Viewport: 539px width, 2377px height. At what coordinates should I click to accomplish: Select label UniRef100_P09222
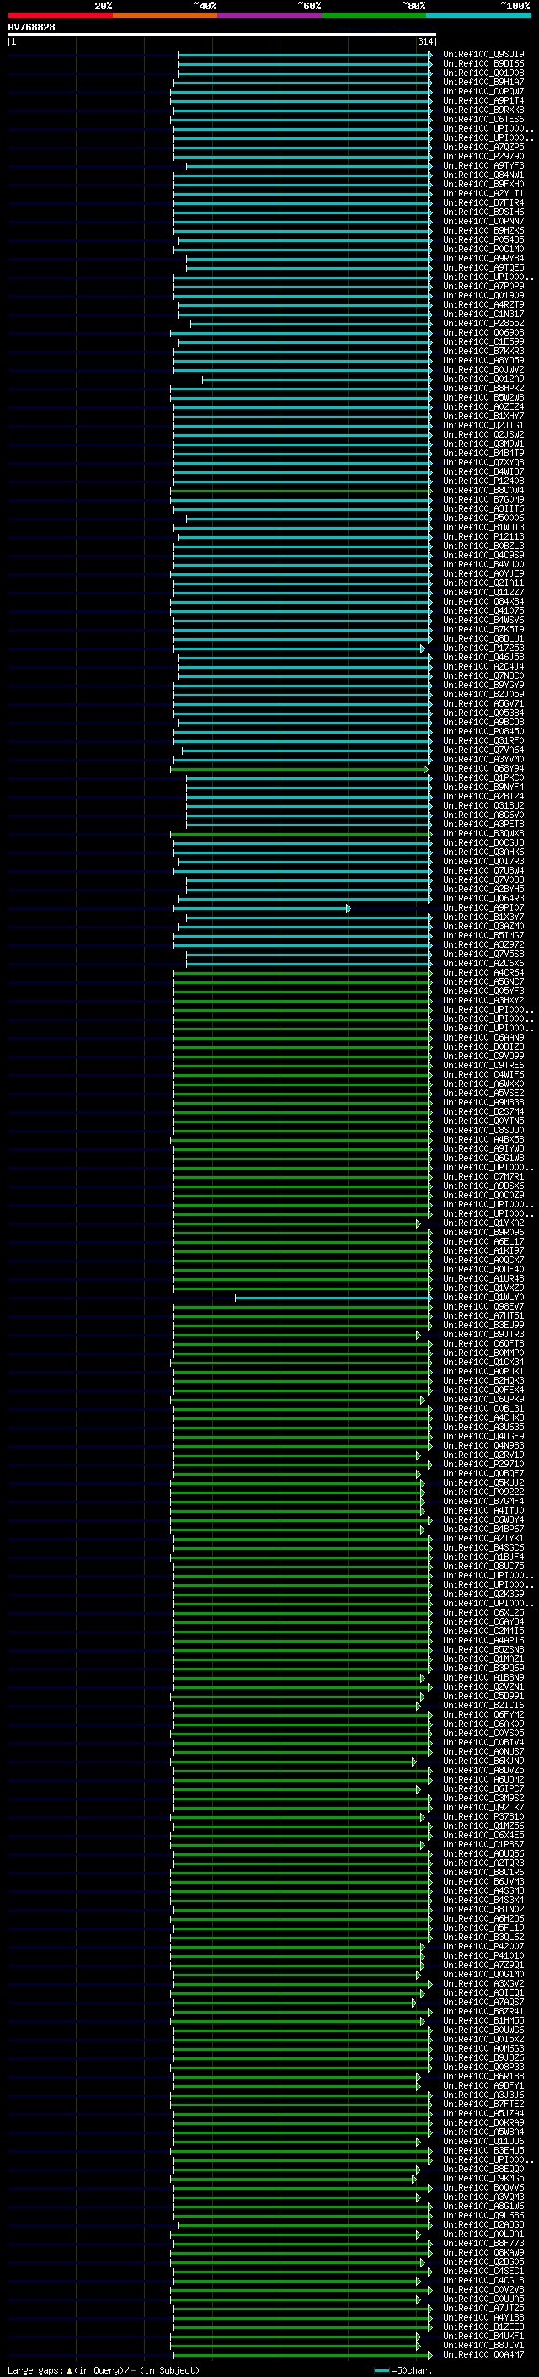[483, 1492]
